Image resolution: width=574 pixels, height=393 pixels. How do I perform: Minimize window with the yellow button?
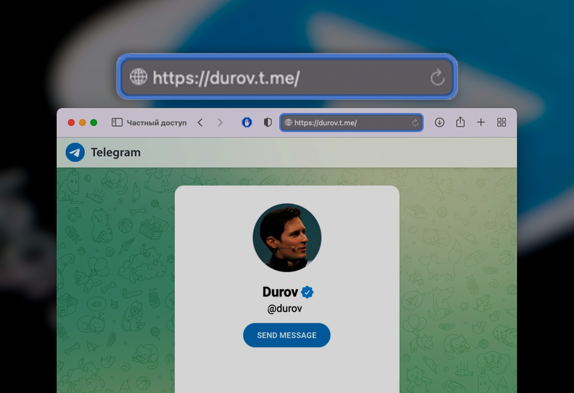[83, 123]
